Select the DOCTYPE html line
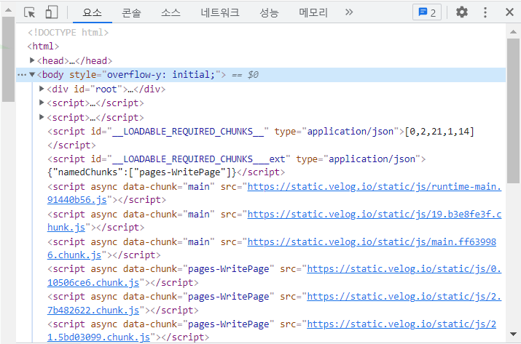This screenshot has width=521, height=344. (68, 33)
